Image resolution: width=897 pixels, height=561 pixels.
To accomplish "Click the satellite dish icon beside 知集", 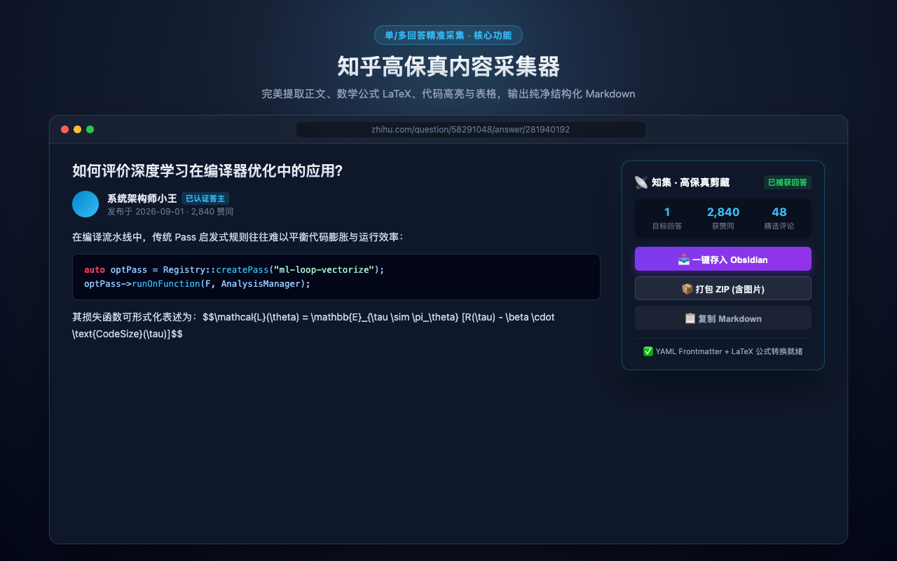I will [641, 182].
